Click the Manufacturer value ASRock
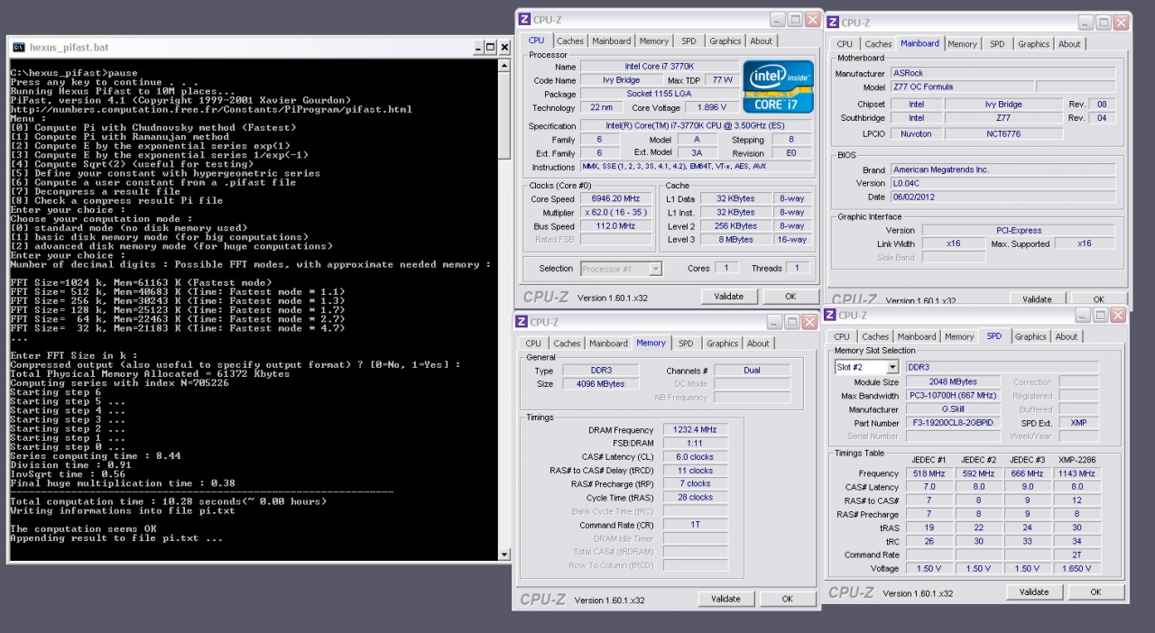This screenshot has width=1155, height=633. (x=1003, y=73)
